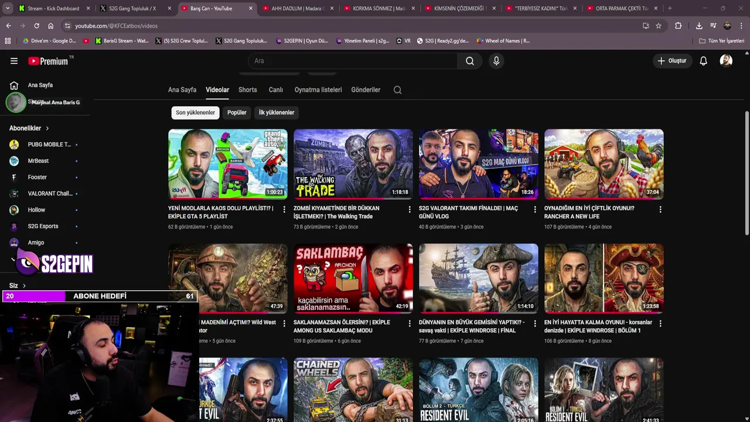Switch to the Shorts channel tab
Viewport: 750px width, 422px height.
point(248,90)
